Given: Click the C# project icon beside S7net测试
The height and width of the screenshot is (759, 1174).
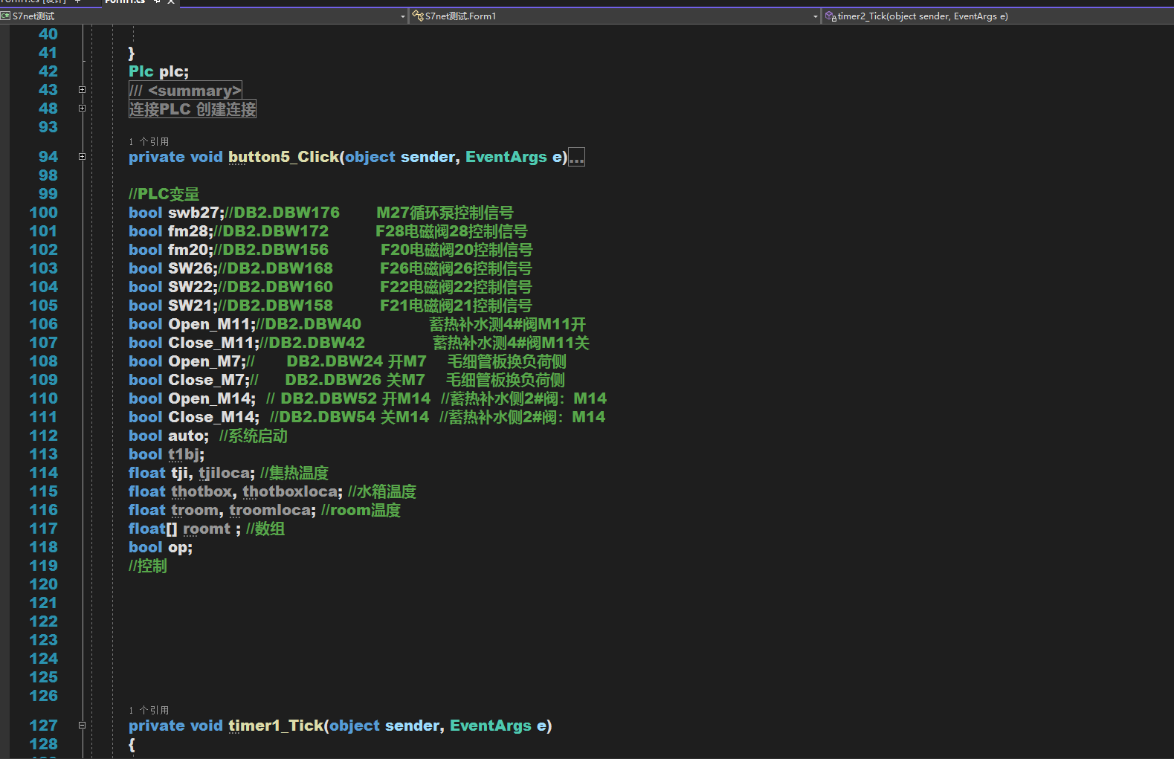Looking at the screenshot, I should pos(5,16).
